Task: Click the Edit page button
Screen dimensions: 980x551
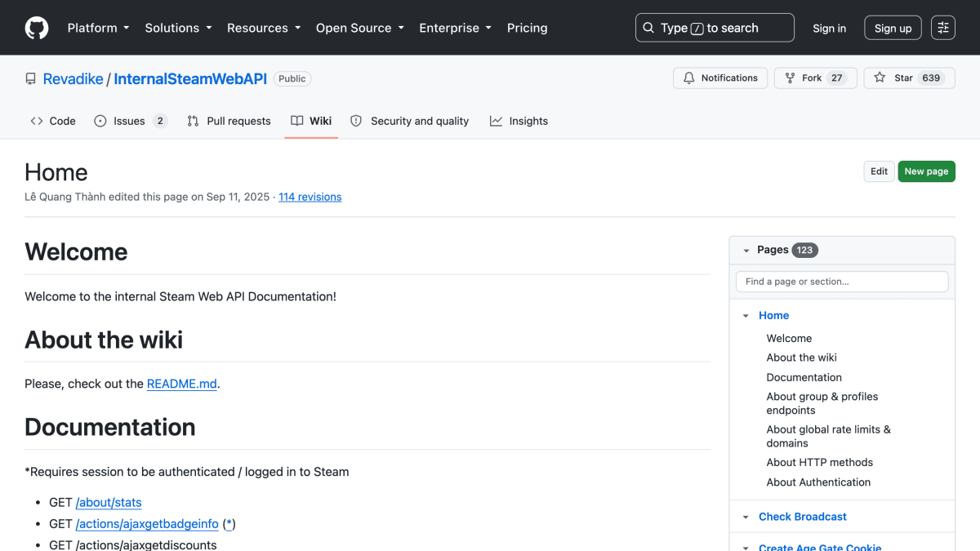Action: point(879,171)
